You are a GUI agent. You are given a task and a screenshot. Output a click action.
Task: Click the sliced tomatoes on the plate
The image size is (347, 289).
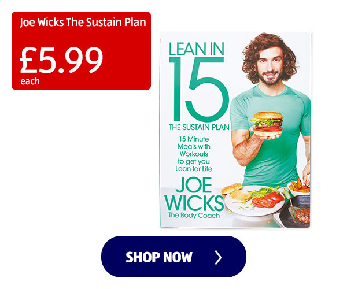coord(267,199)
